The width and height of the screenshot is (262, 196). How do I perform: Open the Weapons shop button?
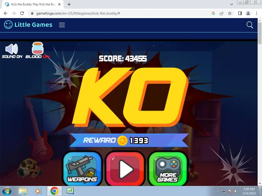pyautogui.click(x=82, y=168)
